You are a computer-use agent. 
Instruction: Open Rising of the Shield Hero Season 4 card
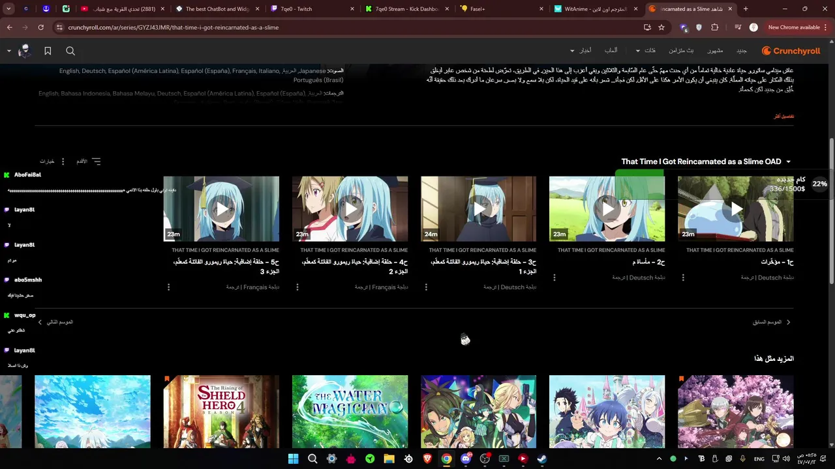221,412
